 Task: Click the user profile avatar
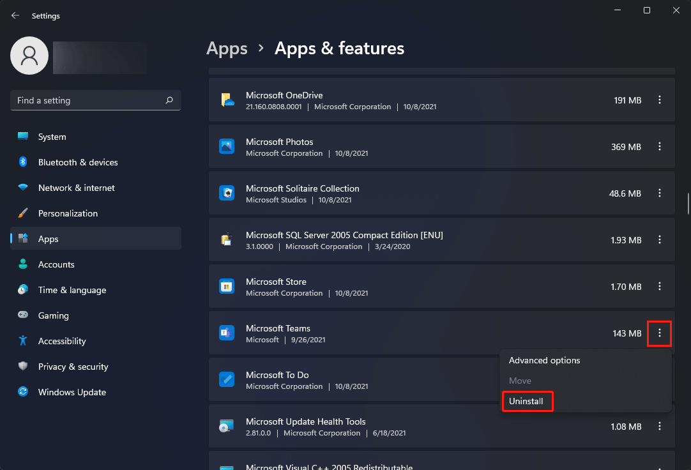29,56
